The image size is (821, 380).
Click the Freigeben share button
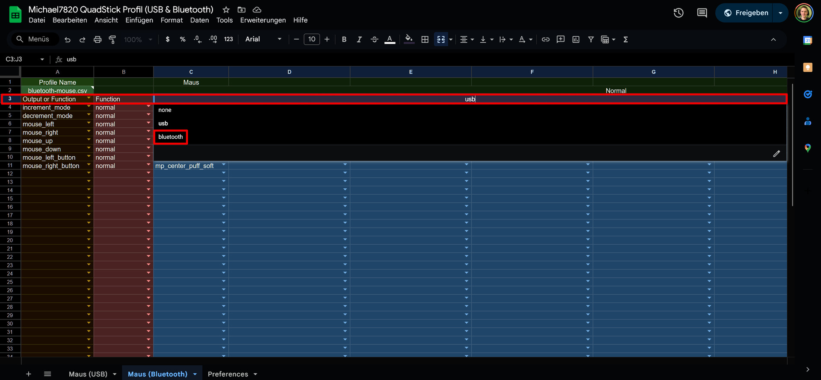coord(746,13)
